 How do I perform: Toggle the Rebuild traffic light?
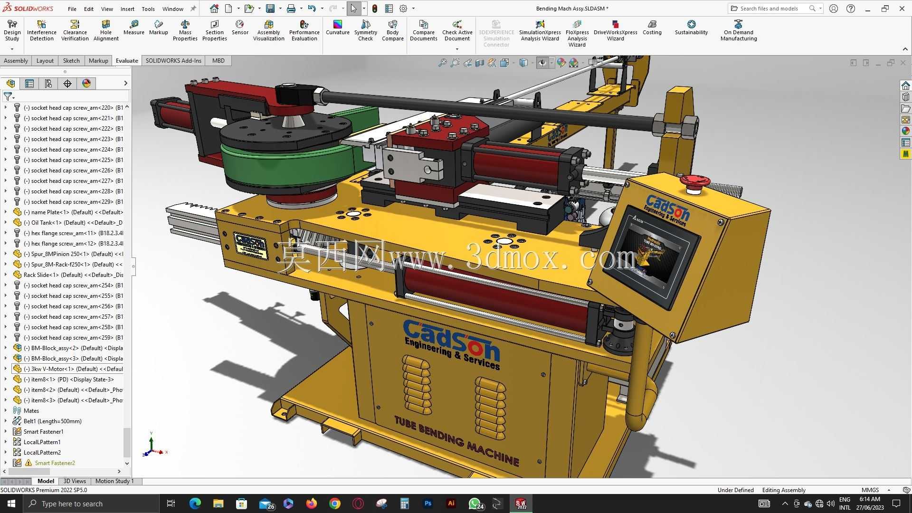375,9
